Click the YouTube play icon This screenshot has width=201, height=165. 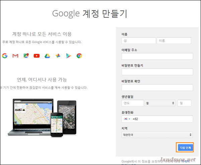click(x=37, y=56)
